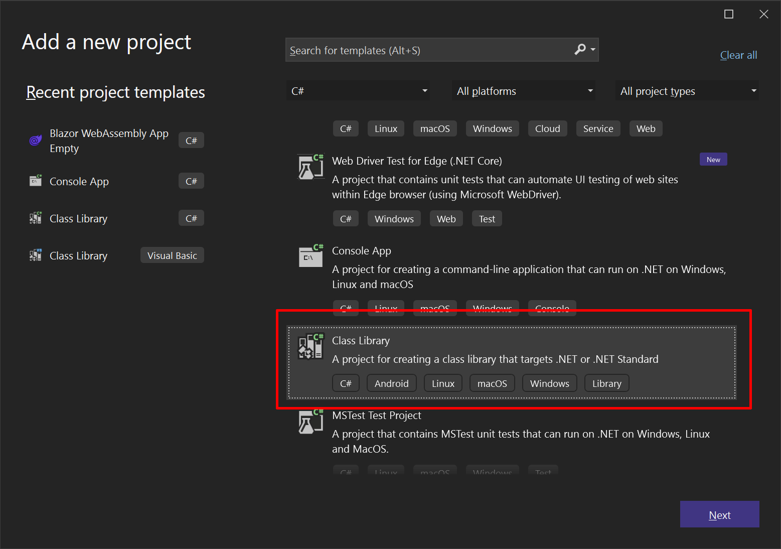Click the MSTest Test Project flask icon
The height and width of the screenshot is (549, 781).
[x=310, y=422]
